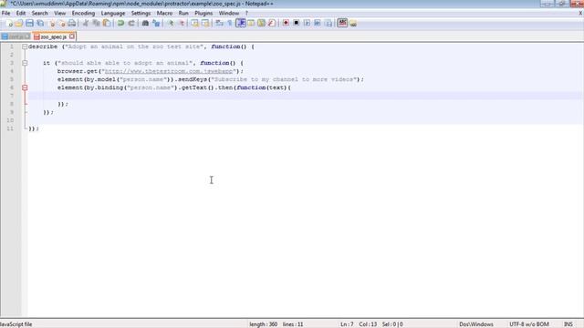The image size is (584, 328).
Task: Open the Edit menu
Action: tap(21, 13)
